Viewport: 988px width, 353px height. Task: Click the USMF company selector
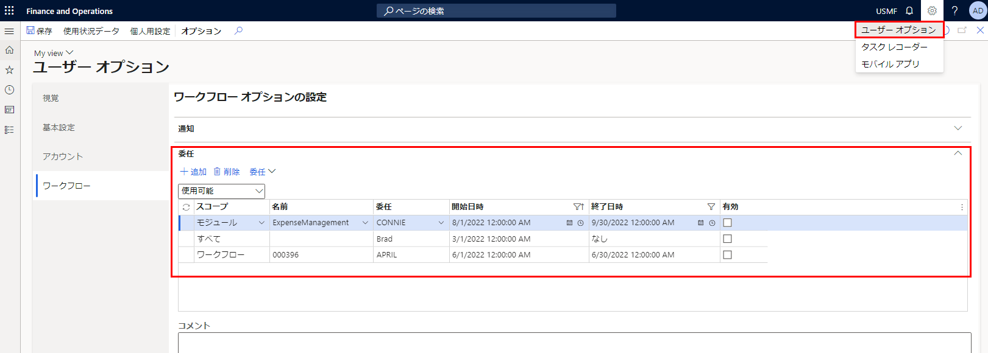tap(886, 11)
